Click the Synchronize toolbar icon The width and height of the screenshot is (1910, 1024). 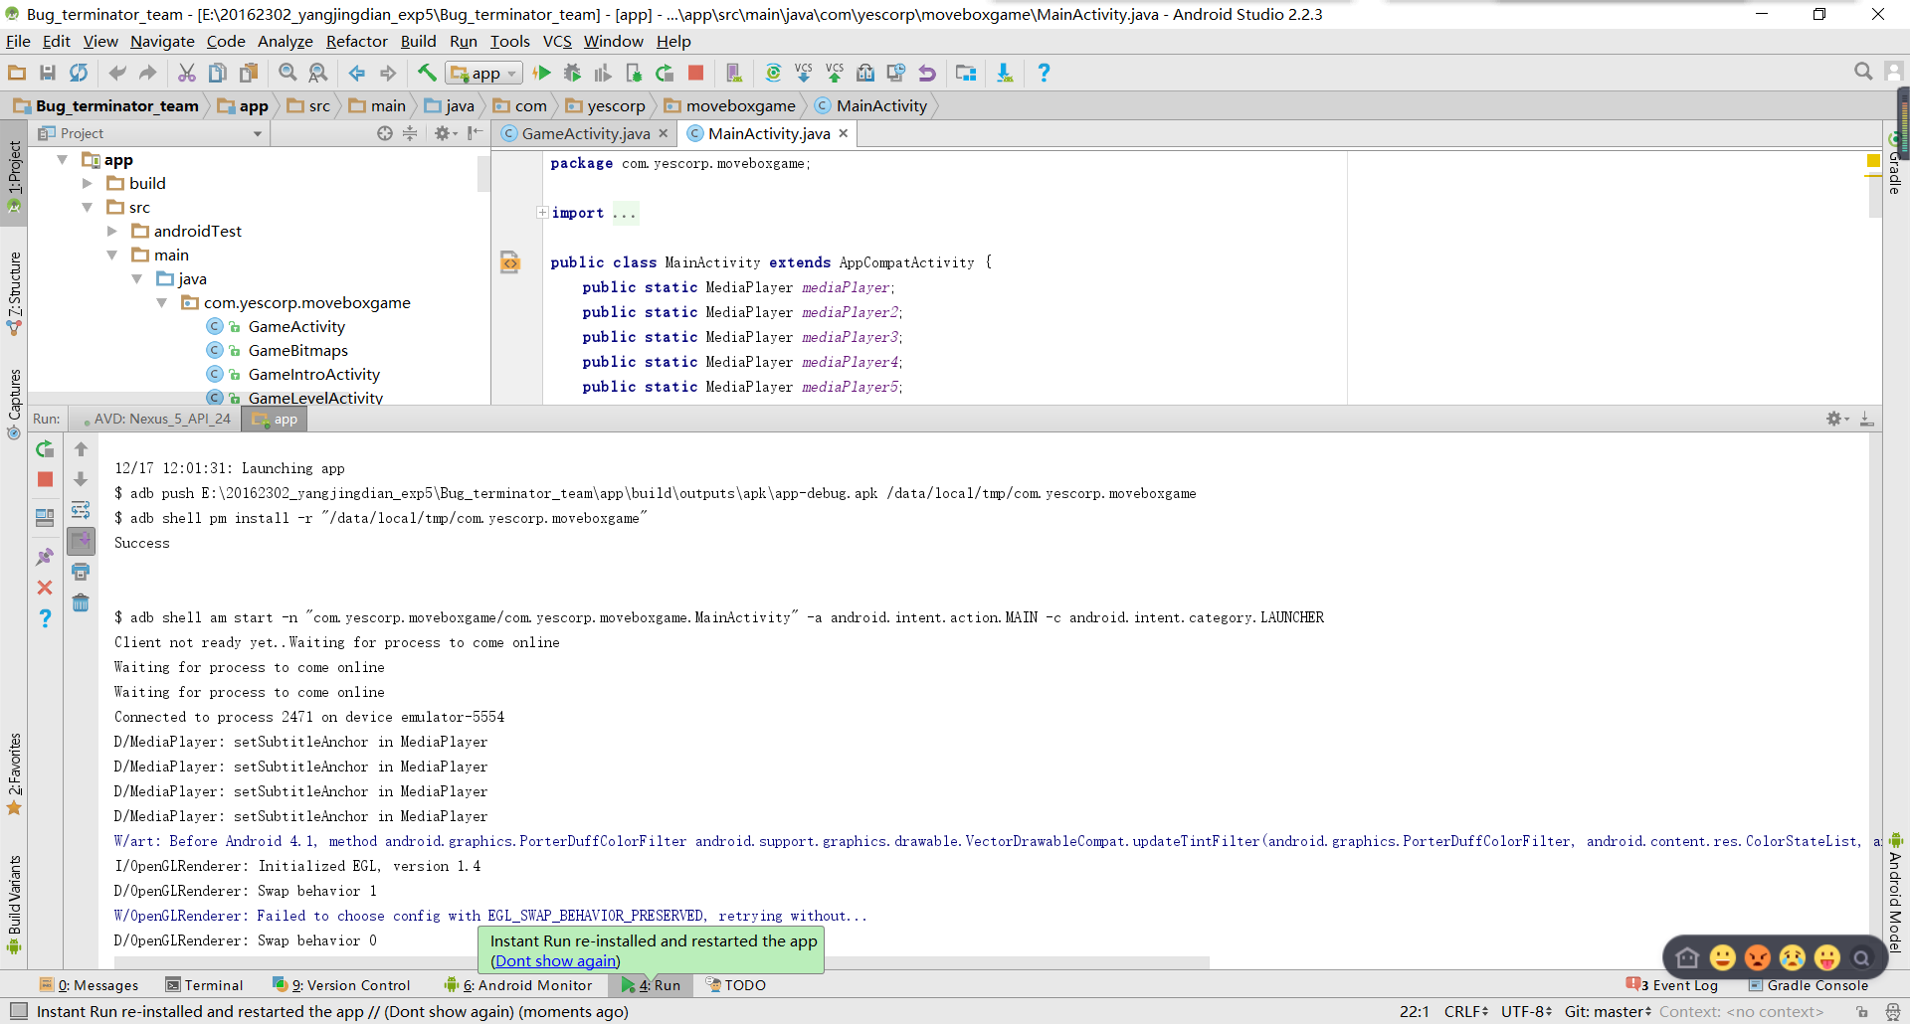tap(79, 73)
